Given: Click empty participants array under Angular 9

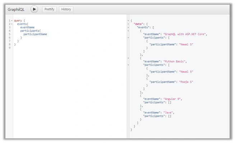Looking at the screenshot, I should click(x=170, y=102).
